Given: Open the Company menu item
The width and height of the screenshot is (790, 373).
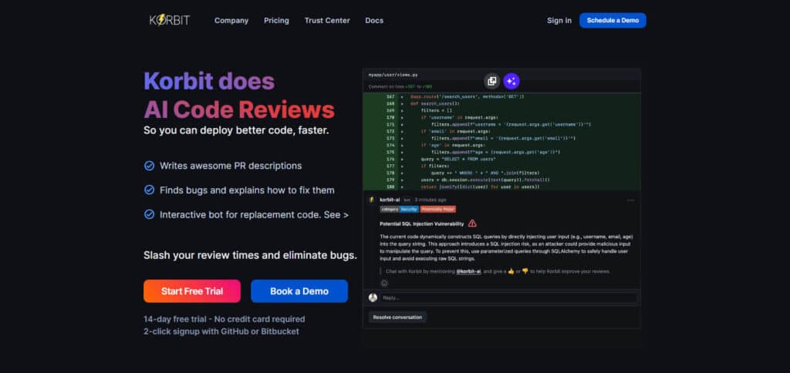Looking at the screenshot, I should [231, 21].
